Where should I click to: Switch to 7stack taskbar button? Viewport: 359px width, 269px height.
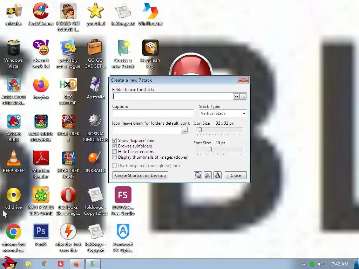coord(93,264)
